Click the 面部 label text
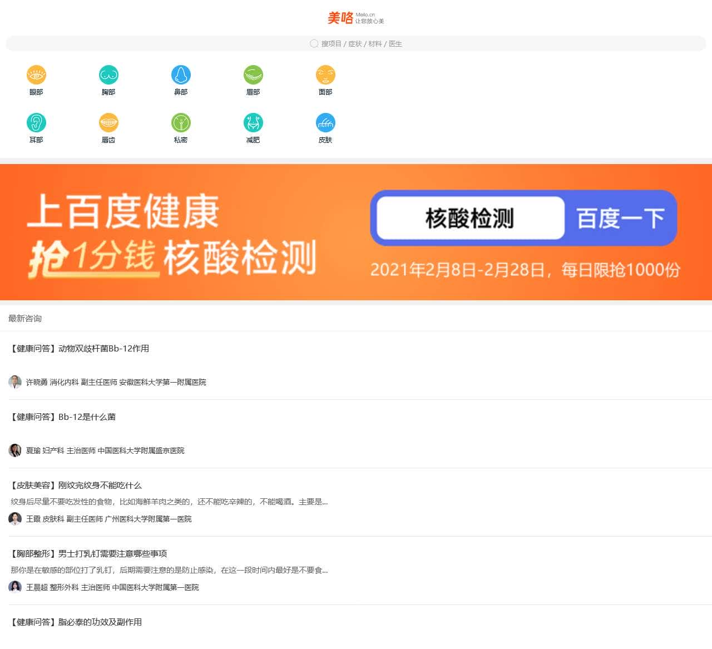712x649 pixels. 325,92
